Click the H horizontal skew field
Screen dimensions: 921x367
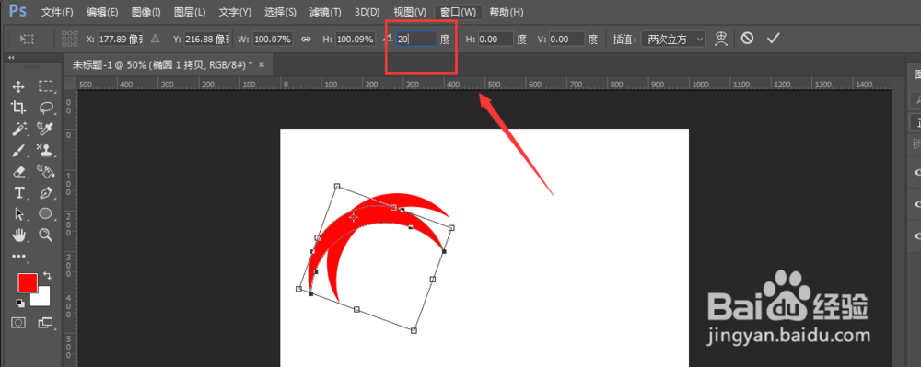click(496, 40)
